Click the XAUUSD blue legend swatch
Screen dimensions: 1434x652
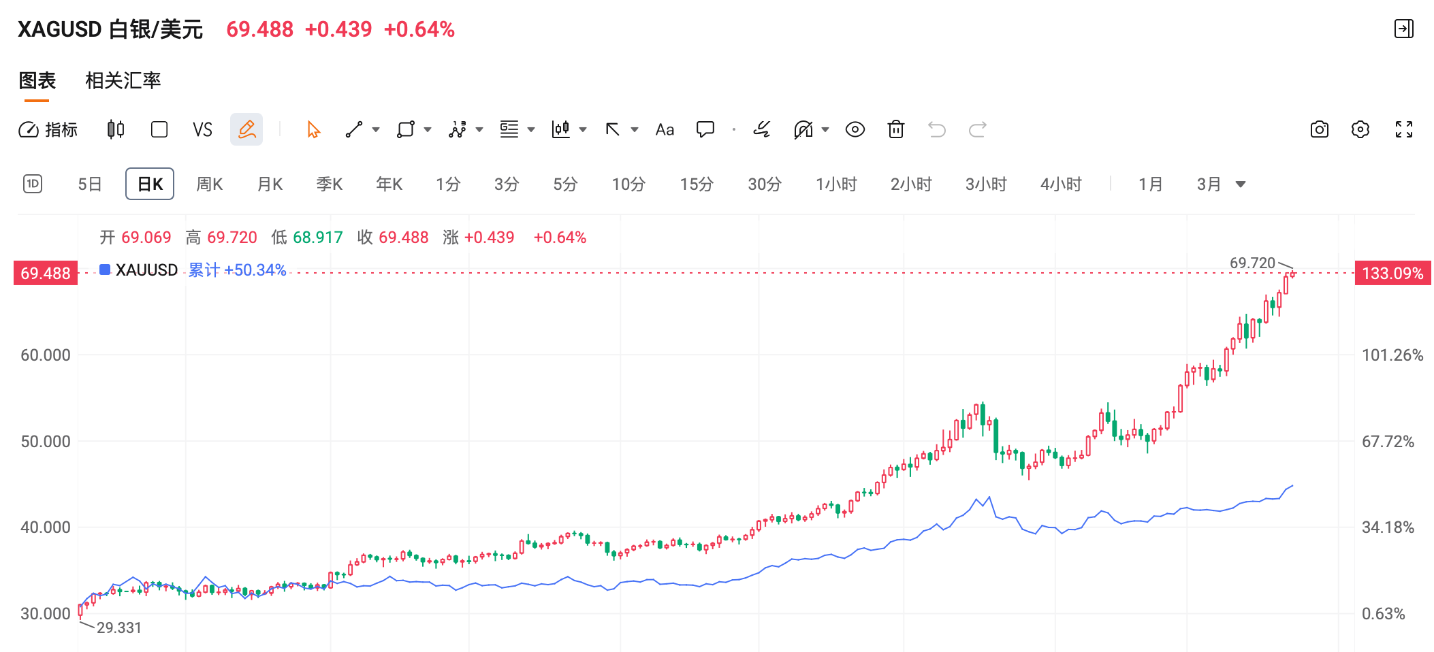105,270
